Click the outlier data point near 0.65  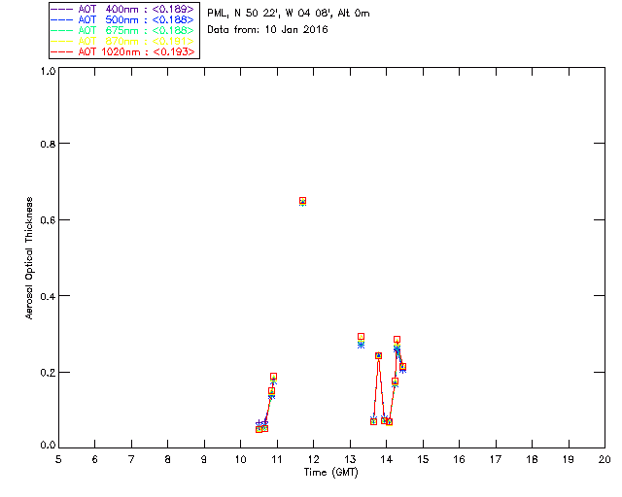[x=302, y=201]
